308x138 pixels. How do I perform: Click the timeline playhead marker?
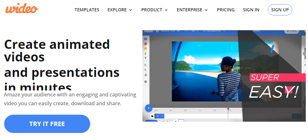[x=228, y=110]
